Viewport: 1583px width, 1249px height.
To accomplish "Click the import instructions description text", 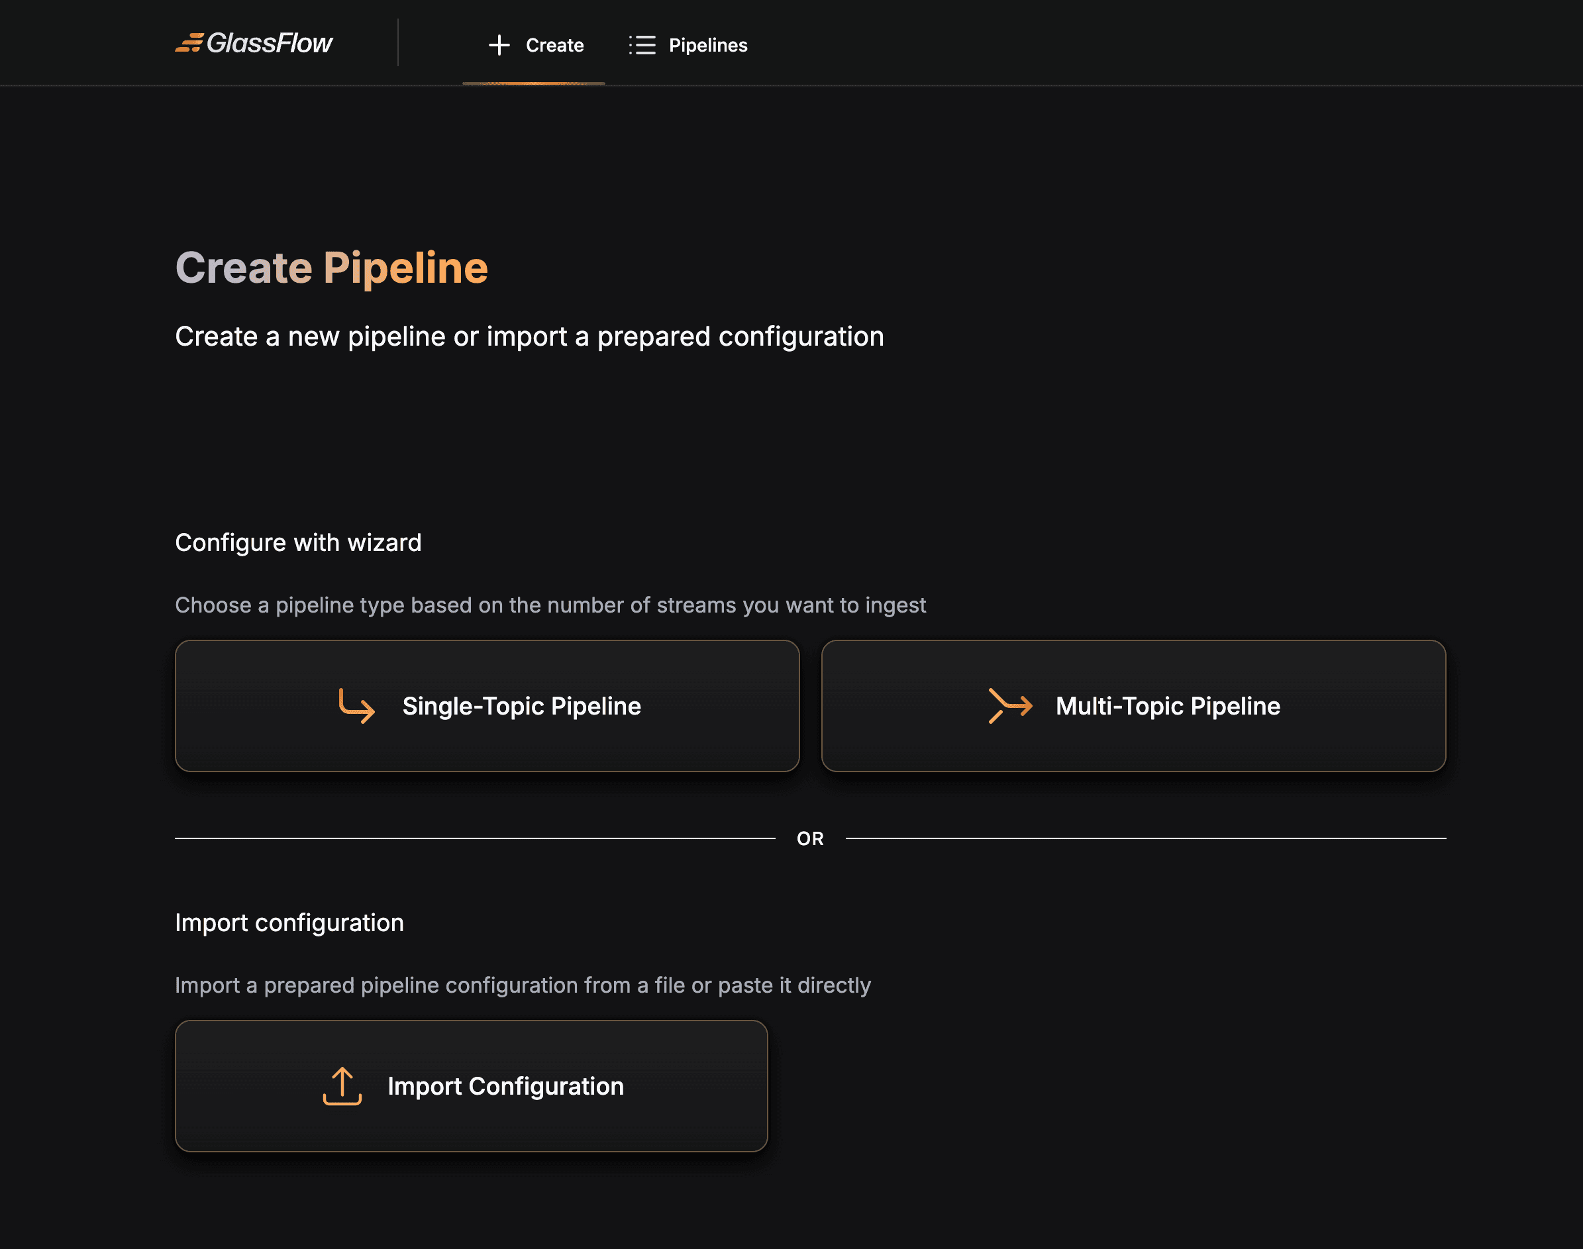I will tap(522, 985).
